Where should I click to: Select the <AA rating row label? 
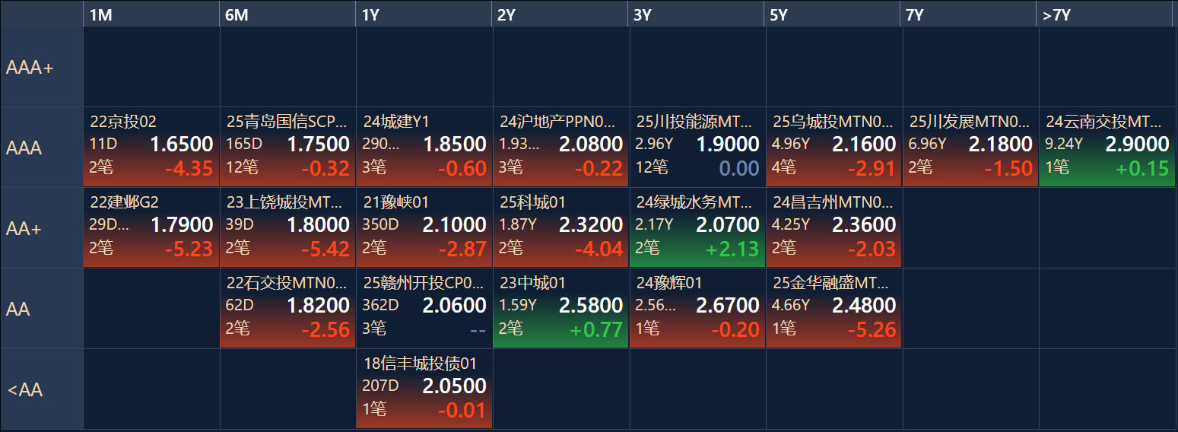[x=42, y=389]
